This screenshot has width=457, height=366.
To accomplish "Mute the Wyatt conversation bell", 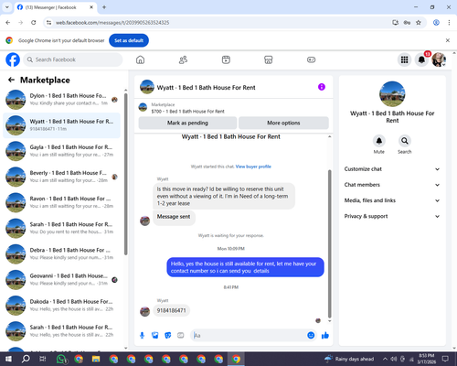I will coord(379,141).
